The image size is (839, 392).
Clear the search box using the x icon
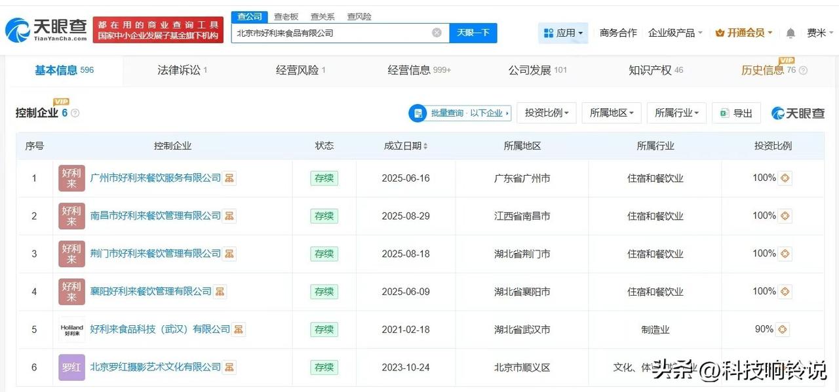point(436,33)
